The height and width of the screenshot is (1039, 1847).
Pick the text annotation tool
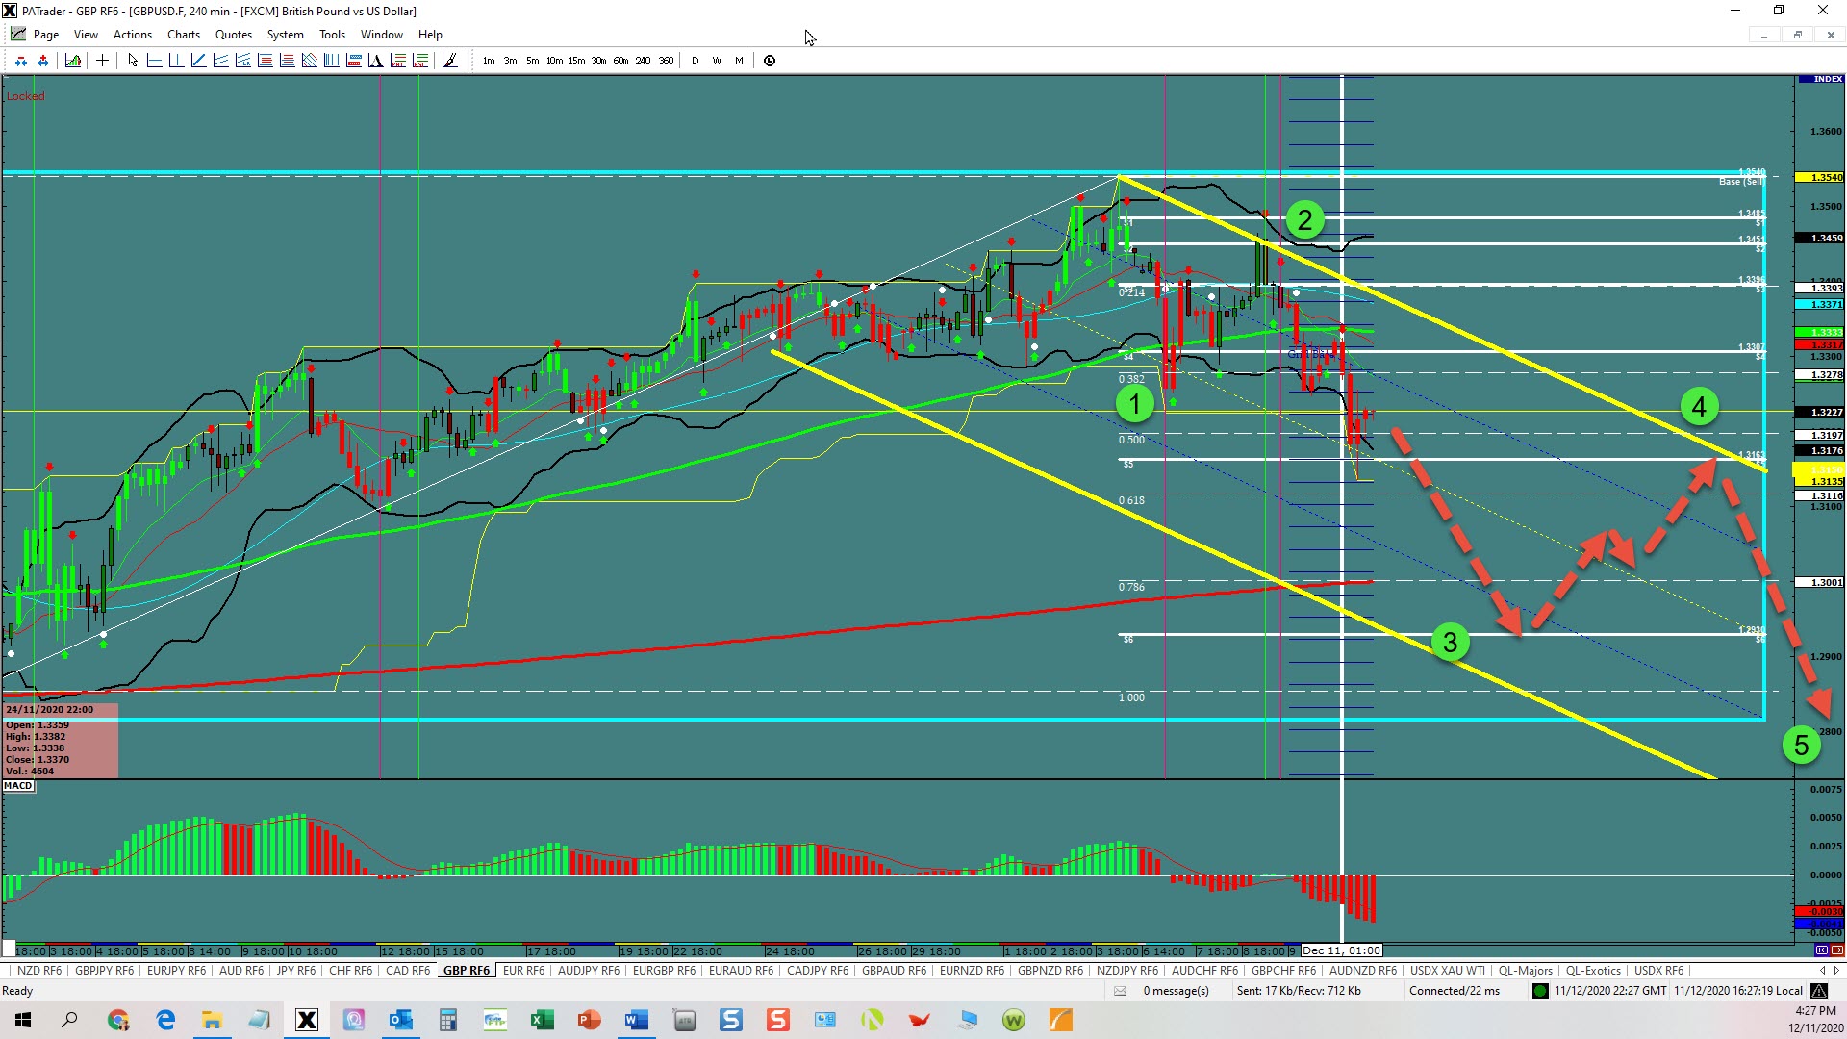click(375, 61)
